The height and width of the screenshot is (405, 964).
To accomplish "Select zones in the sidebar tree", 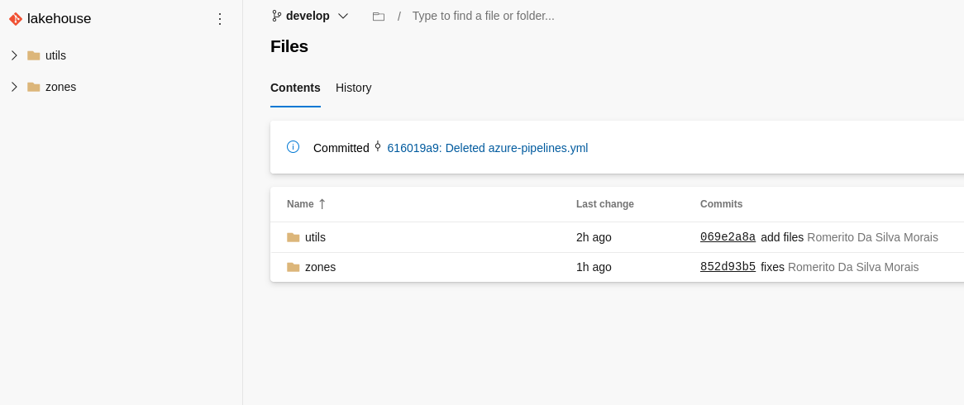I will 60,87.
